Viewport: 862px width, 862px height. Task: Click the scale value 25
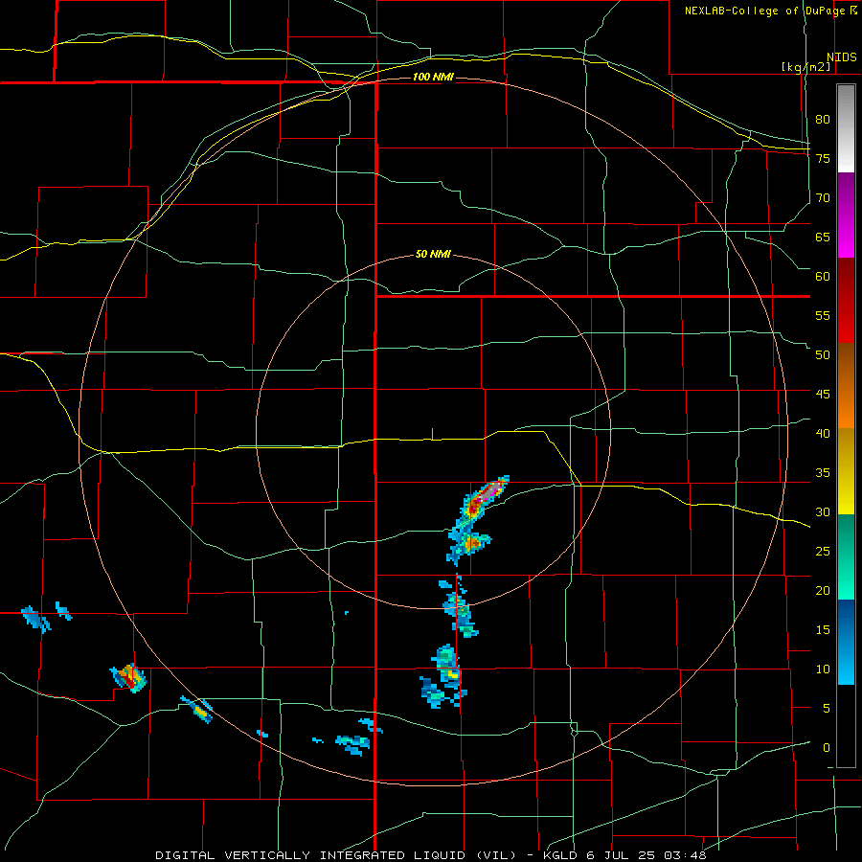pos(823,552)
